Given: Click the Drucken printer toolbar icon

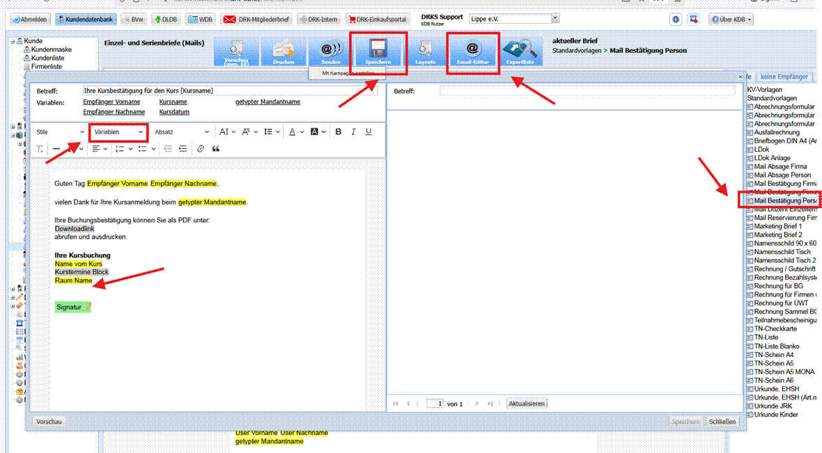Looking at the screenshot, I should [284, 51].
